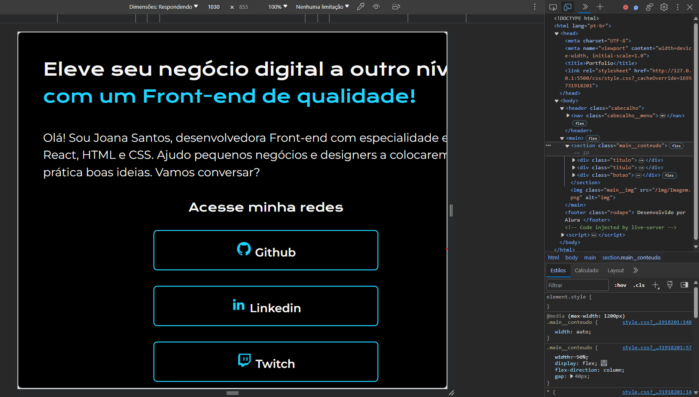Image resolution: width=699 pixels, height=397 pixels.
Task: Click the Github octocat logo icon
Action: 244,249
